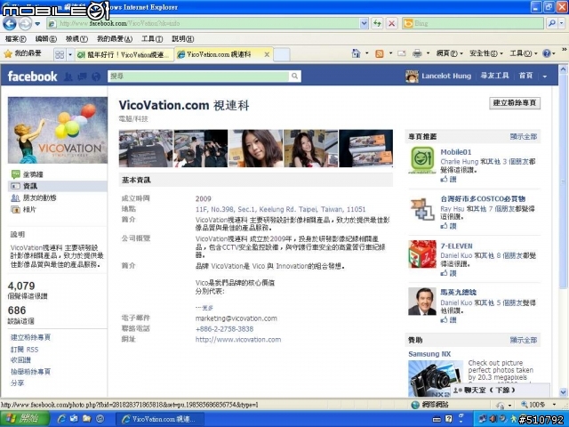Click the Help question mark icon
The height and width of the screenshot is (427, 569).
[547, 53]
